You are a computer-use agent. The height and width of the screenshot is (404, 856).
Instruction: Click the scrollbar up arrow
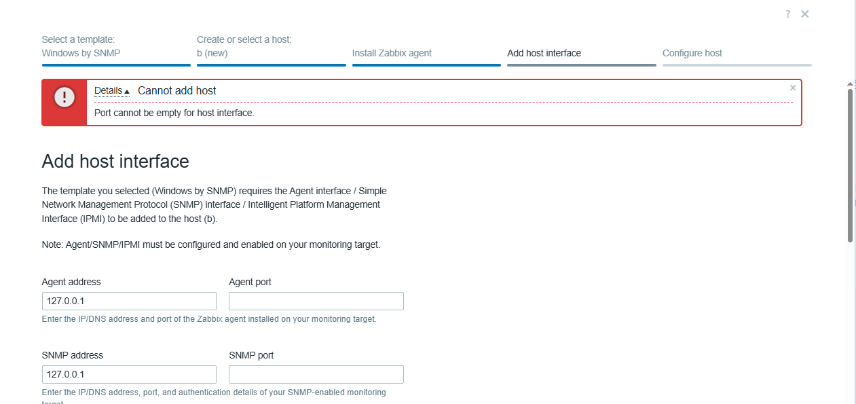coord(851,84)
